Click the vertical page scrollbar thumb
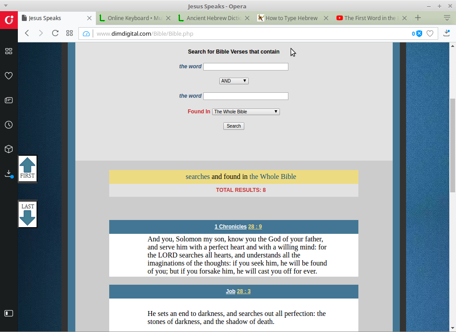This screenshot has height=332, width=456. (x=452, y=145)
